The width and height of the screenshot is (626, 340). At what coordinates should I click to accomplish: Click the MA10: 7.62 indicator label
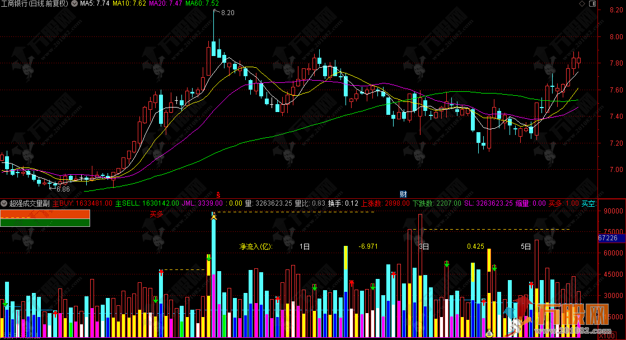click(x=129, y=3)
